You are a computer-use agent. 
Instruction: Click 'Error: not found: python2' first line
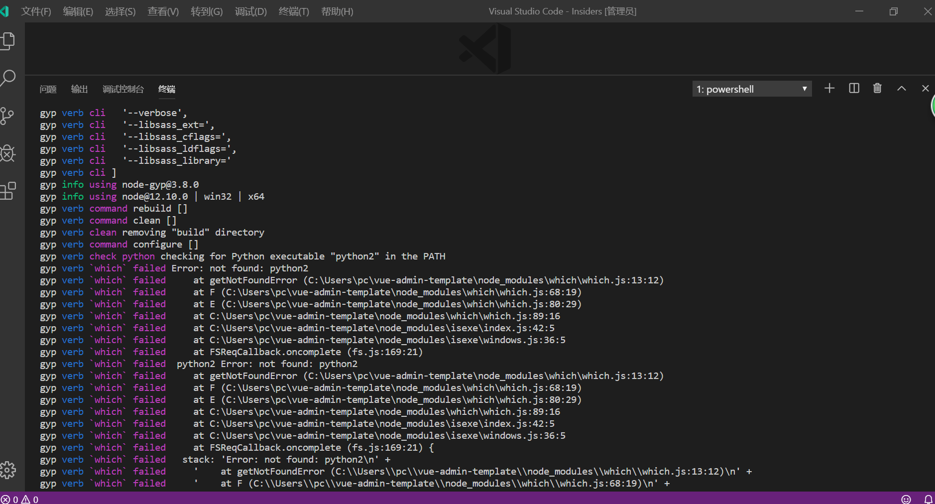click(x=240, y=268)
